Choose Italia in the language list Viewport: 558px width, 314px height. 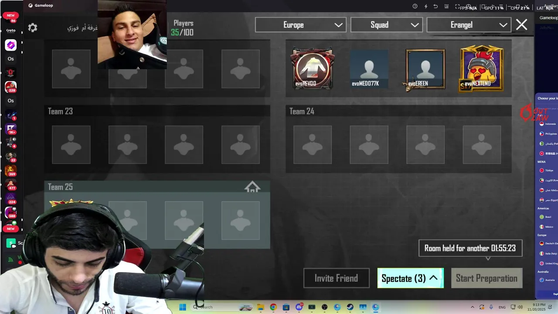point(548,253)
